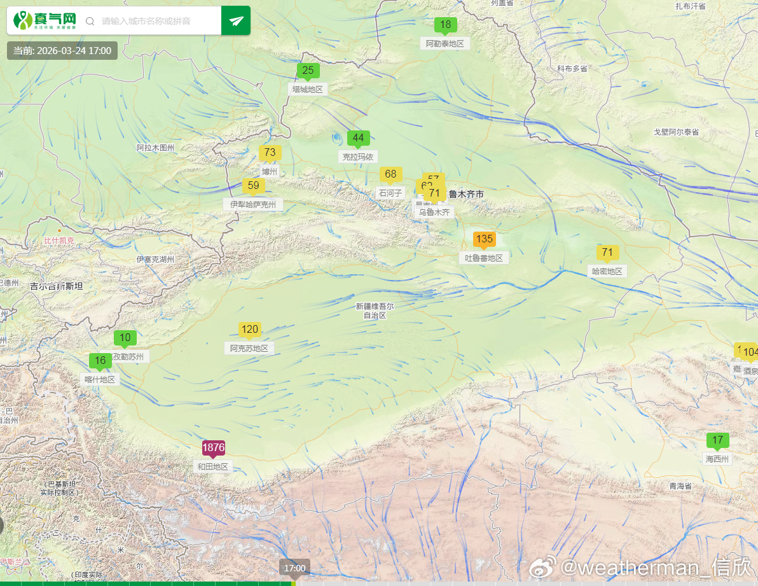The height and width of the screenshot is (586, 758).
Task: Click the green paper-plane search button
Action: point(235,20)
